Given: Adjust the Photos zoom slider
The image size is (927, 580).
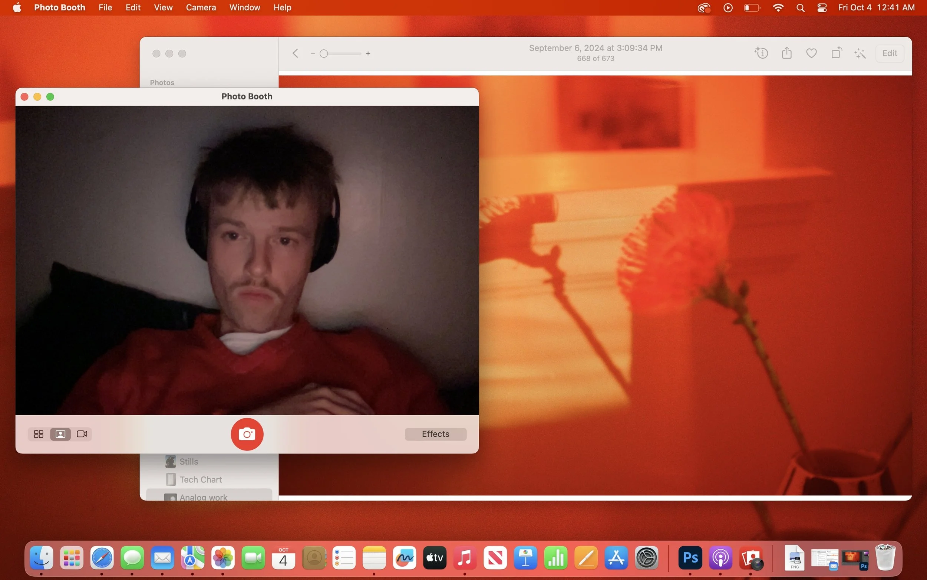Looking at the screenshot, I should pos(324,54).
